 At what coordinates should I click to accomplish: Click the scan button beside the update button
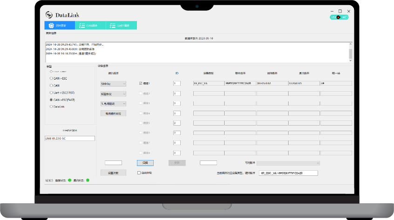[145, 163]
